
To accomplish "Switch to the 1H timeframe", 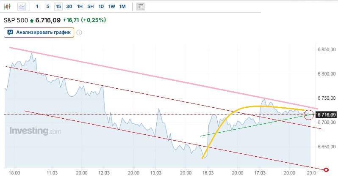I will pos(80,7).
